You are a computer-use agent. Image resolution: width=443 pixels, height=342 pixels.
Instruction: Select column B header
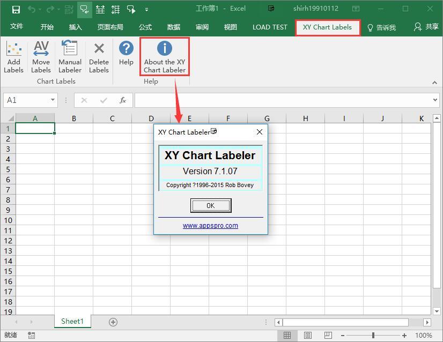point(73,118)
